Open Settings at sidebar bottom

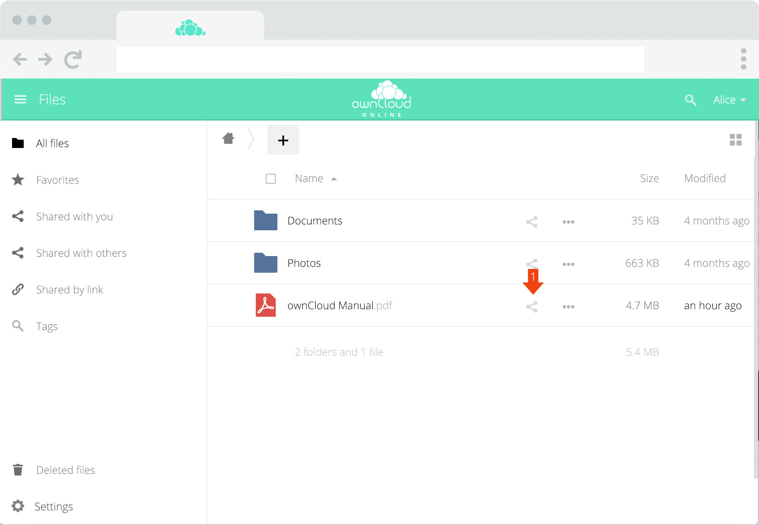[54, 507]
